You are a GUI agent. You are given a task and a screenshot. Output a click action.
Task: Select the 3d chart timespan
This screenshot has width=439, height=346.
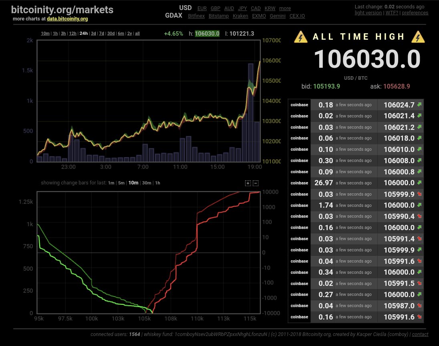pos(93,33)
